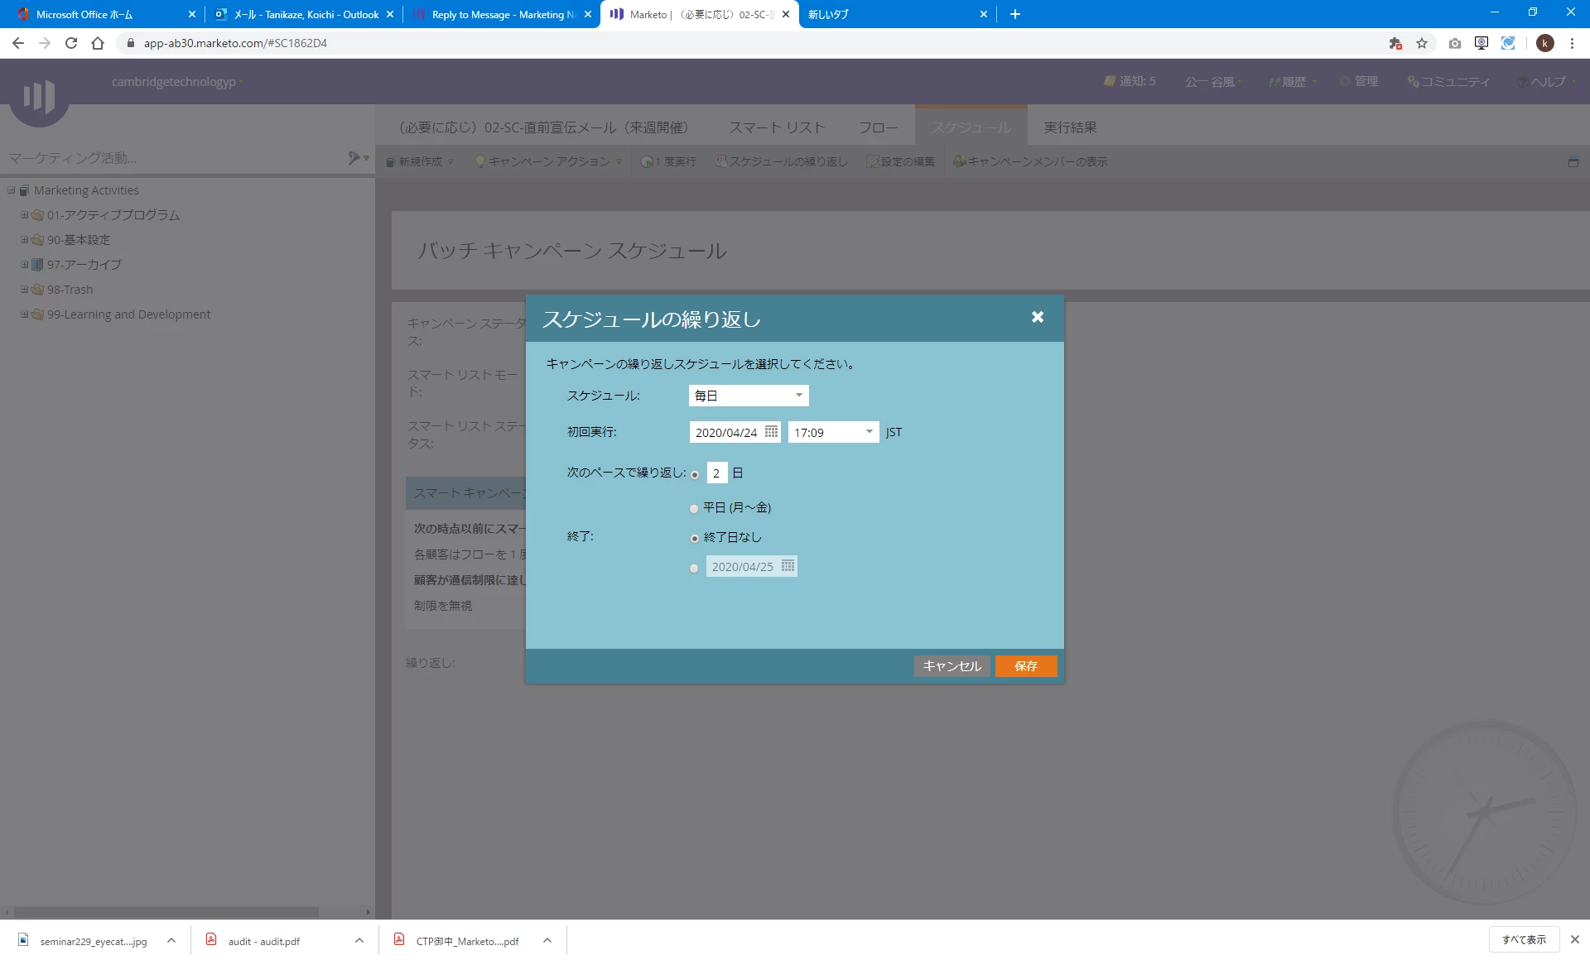Image resolution: width=1590 pixels, height=960 pixels.
Task: Click the browser reload icon
Action: click(71, 43)
